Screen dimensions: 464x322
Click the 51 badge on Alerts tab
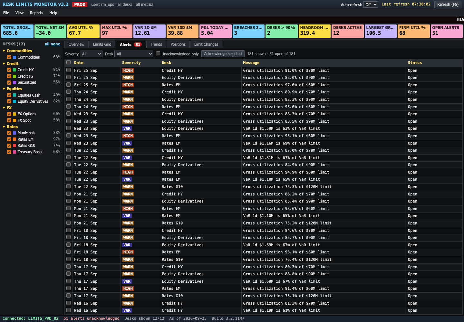click(138, 45)
